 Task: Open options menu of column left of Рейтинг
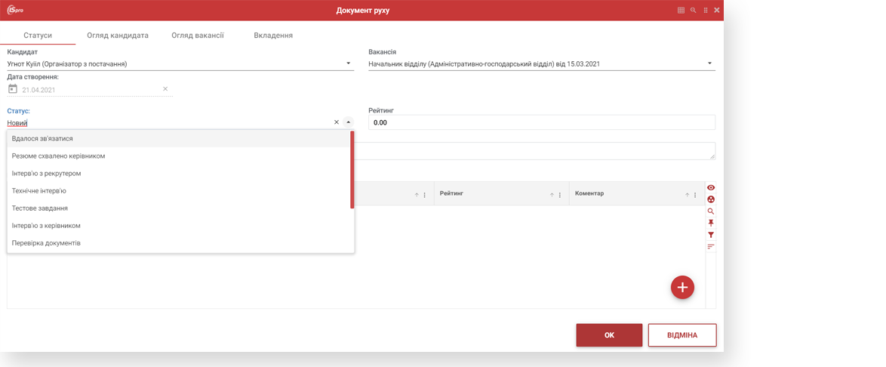(x=424, y=195)
